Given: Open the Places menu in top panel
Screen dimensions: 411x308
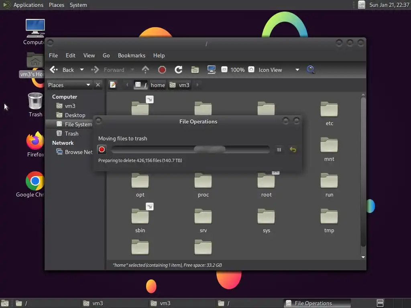Looking at the screenshot, I should click(x=56, y=5).
